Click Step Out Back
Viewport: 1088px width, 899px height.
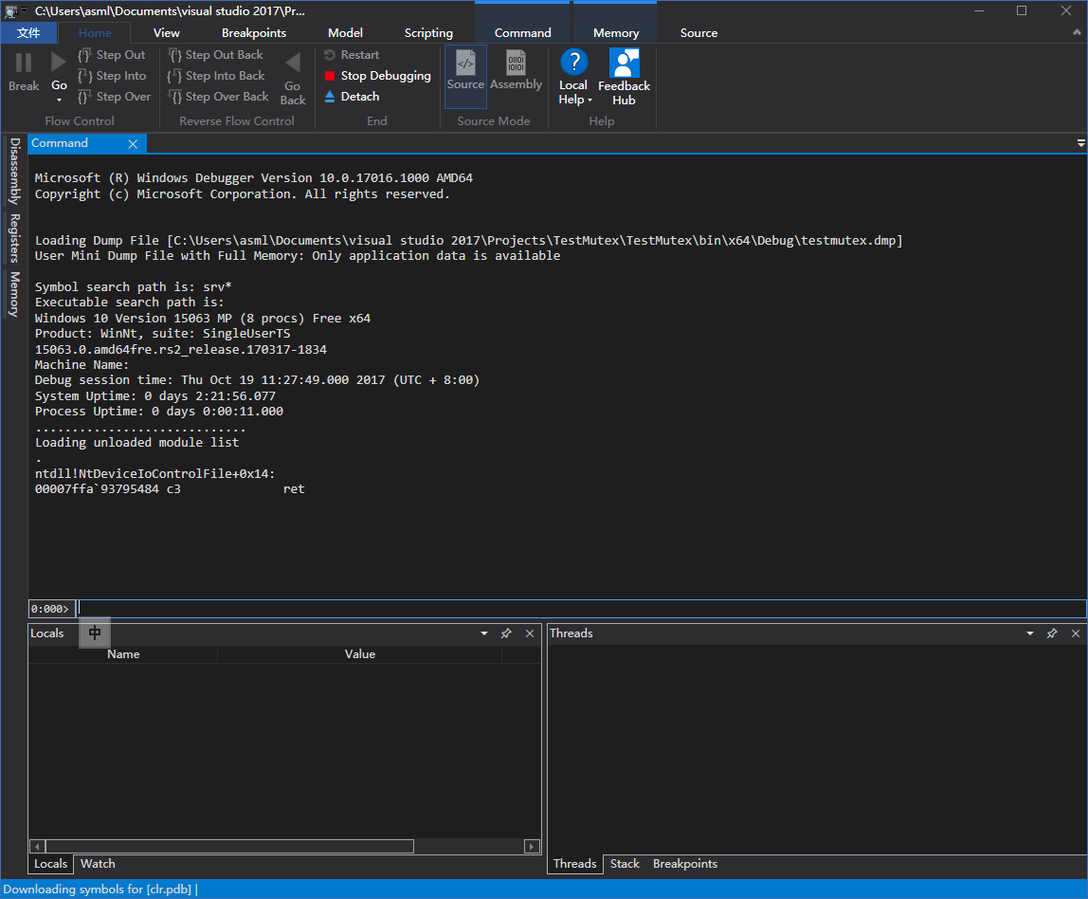pyautogui.click(x=216, y=55)
